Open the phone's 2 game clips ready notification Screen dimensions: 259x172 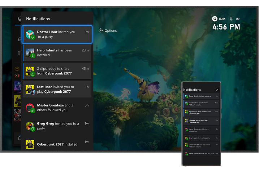201,113
